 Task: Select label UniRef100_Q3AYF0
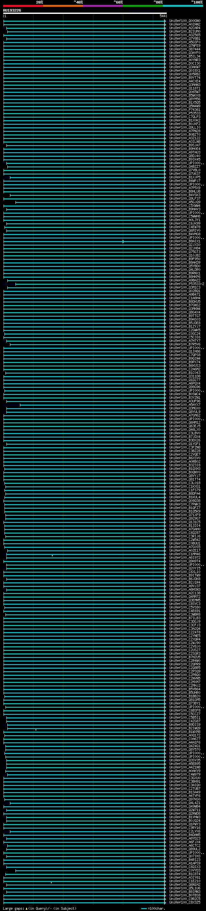pyautogui.click(x=185, y=53)
